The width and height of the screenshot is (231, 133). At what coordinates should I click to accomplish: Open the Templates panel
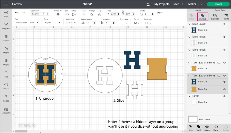coord(6,26)
